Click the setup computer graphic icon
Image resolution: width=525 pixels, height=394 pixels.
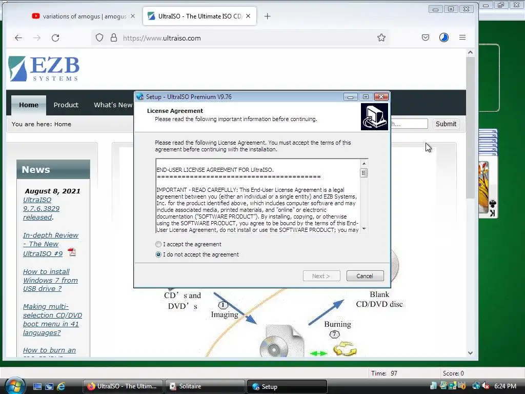pyautogui.click(x=374, y=116)
